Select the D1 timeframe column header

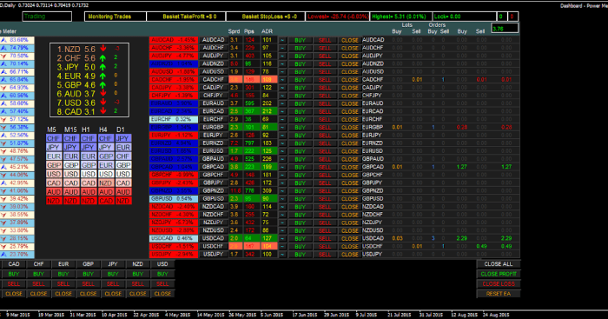(x=121, y=130)
